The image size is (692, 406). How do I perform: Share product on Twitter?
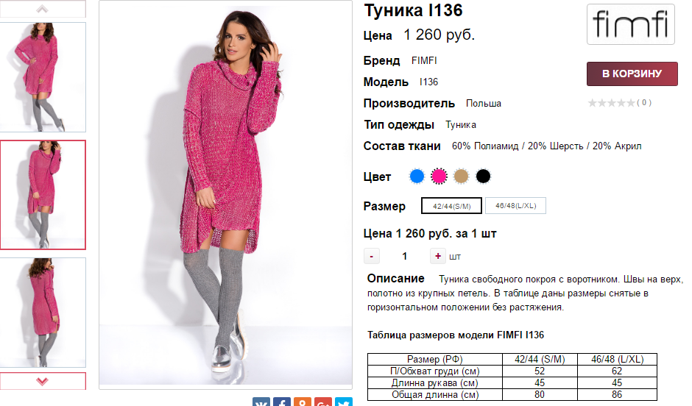344,402
